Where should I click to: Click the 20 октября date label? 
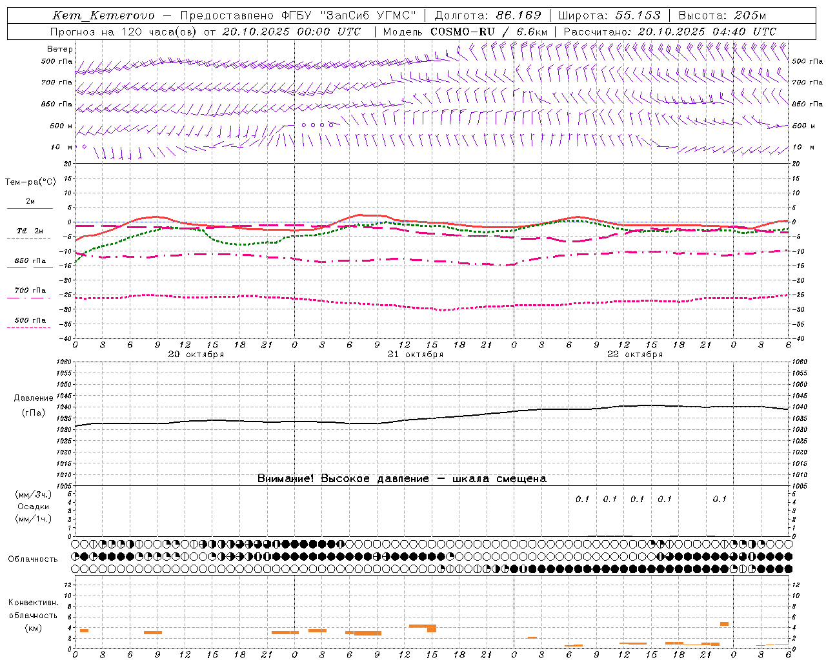(196, 354)
